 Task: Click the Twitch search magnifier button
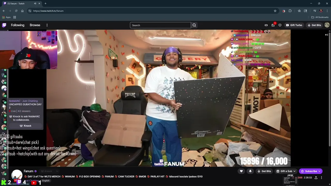point(194,25)
